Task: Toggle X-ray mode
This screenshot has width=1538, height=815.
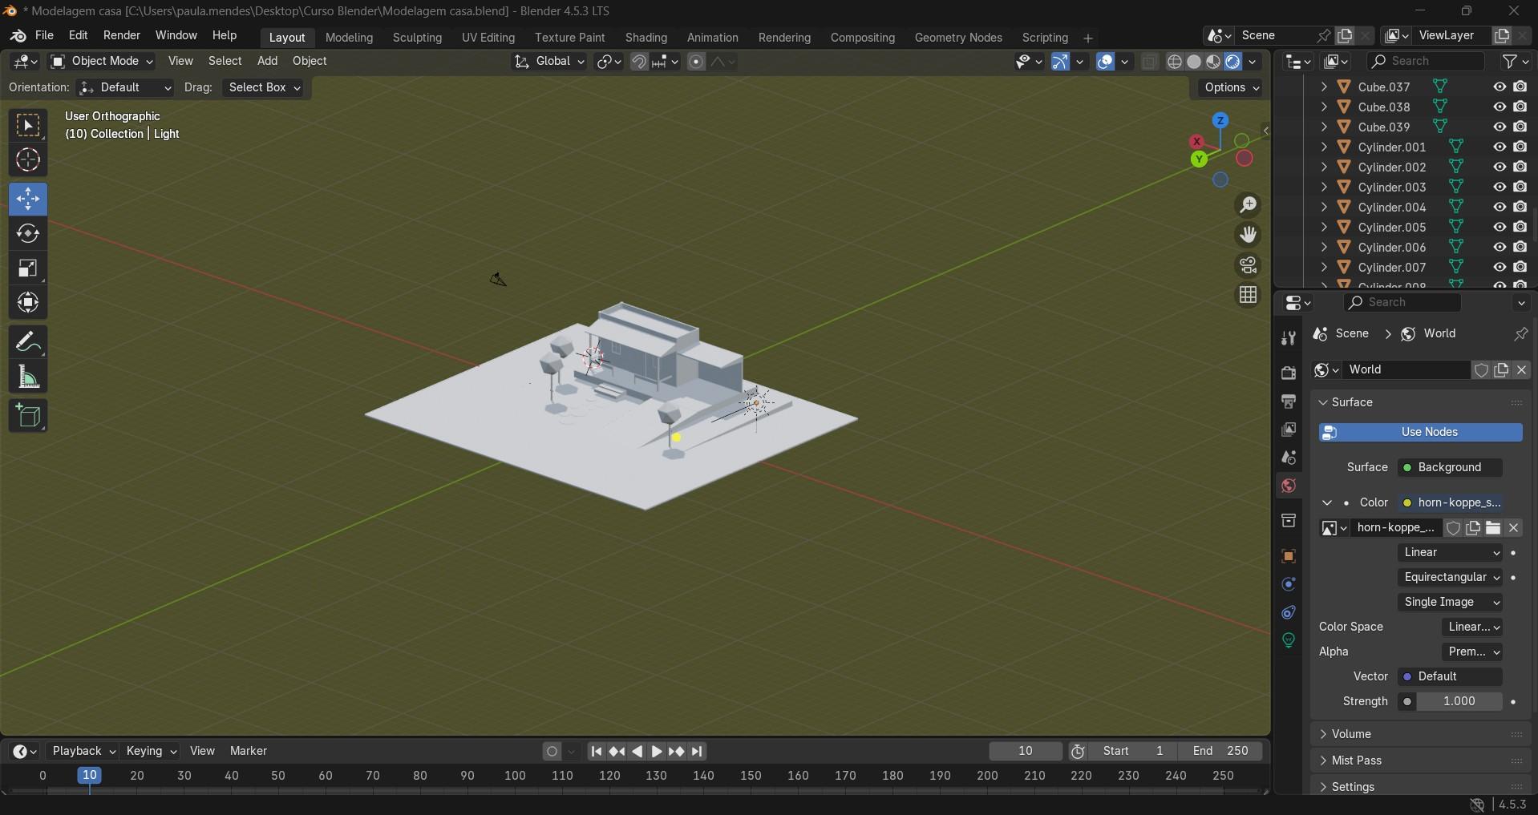Action: click(1150, 62)
